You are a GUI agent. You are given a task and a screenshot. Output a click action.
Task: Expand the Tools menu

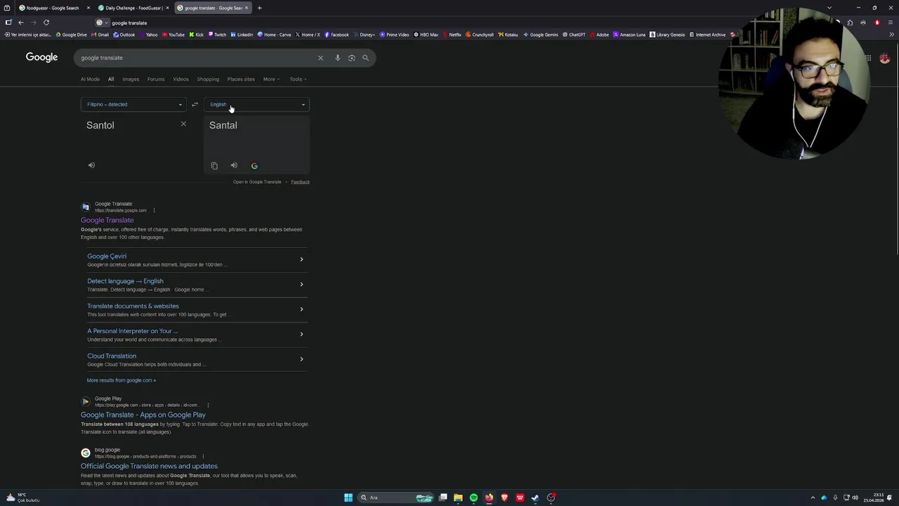coord(298,79)
